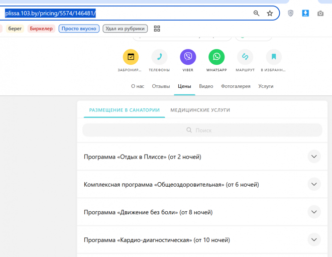
Task: Expand «Движение без боли» program chevron
Action: [314, 212]
